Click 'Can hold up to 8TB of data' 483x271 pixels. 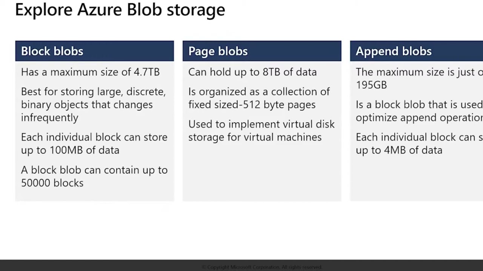click(x=252, y=72)
